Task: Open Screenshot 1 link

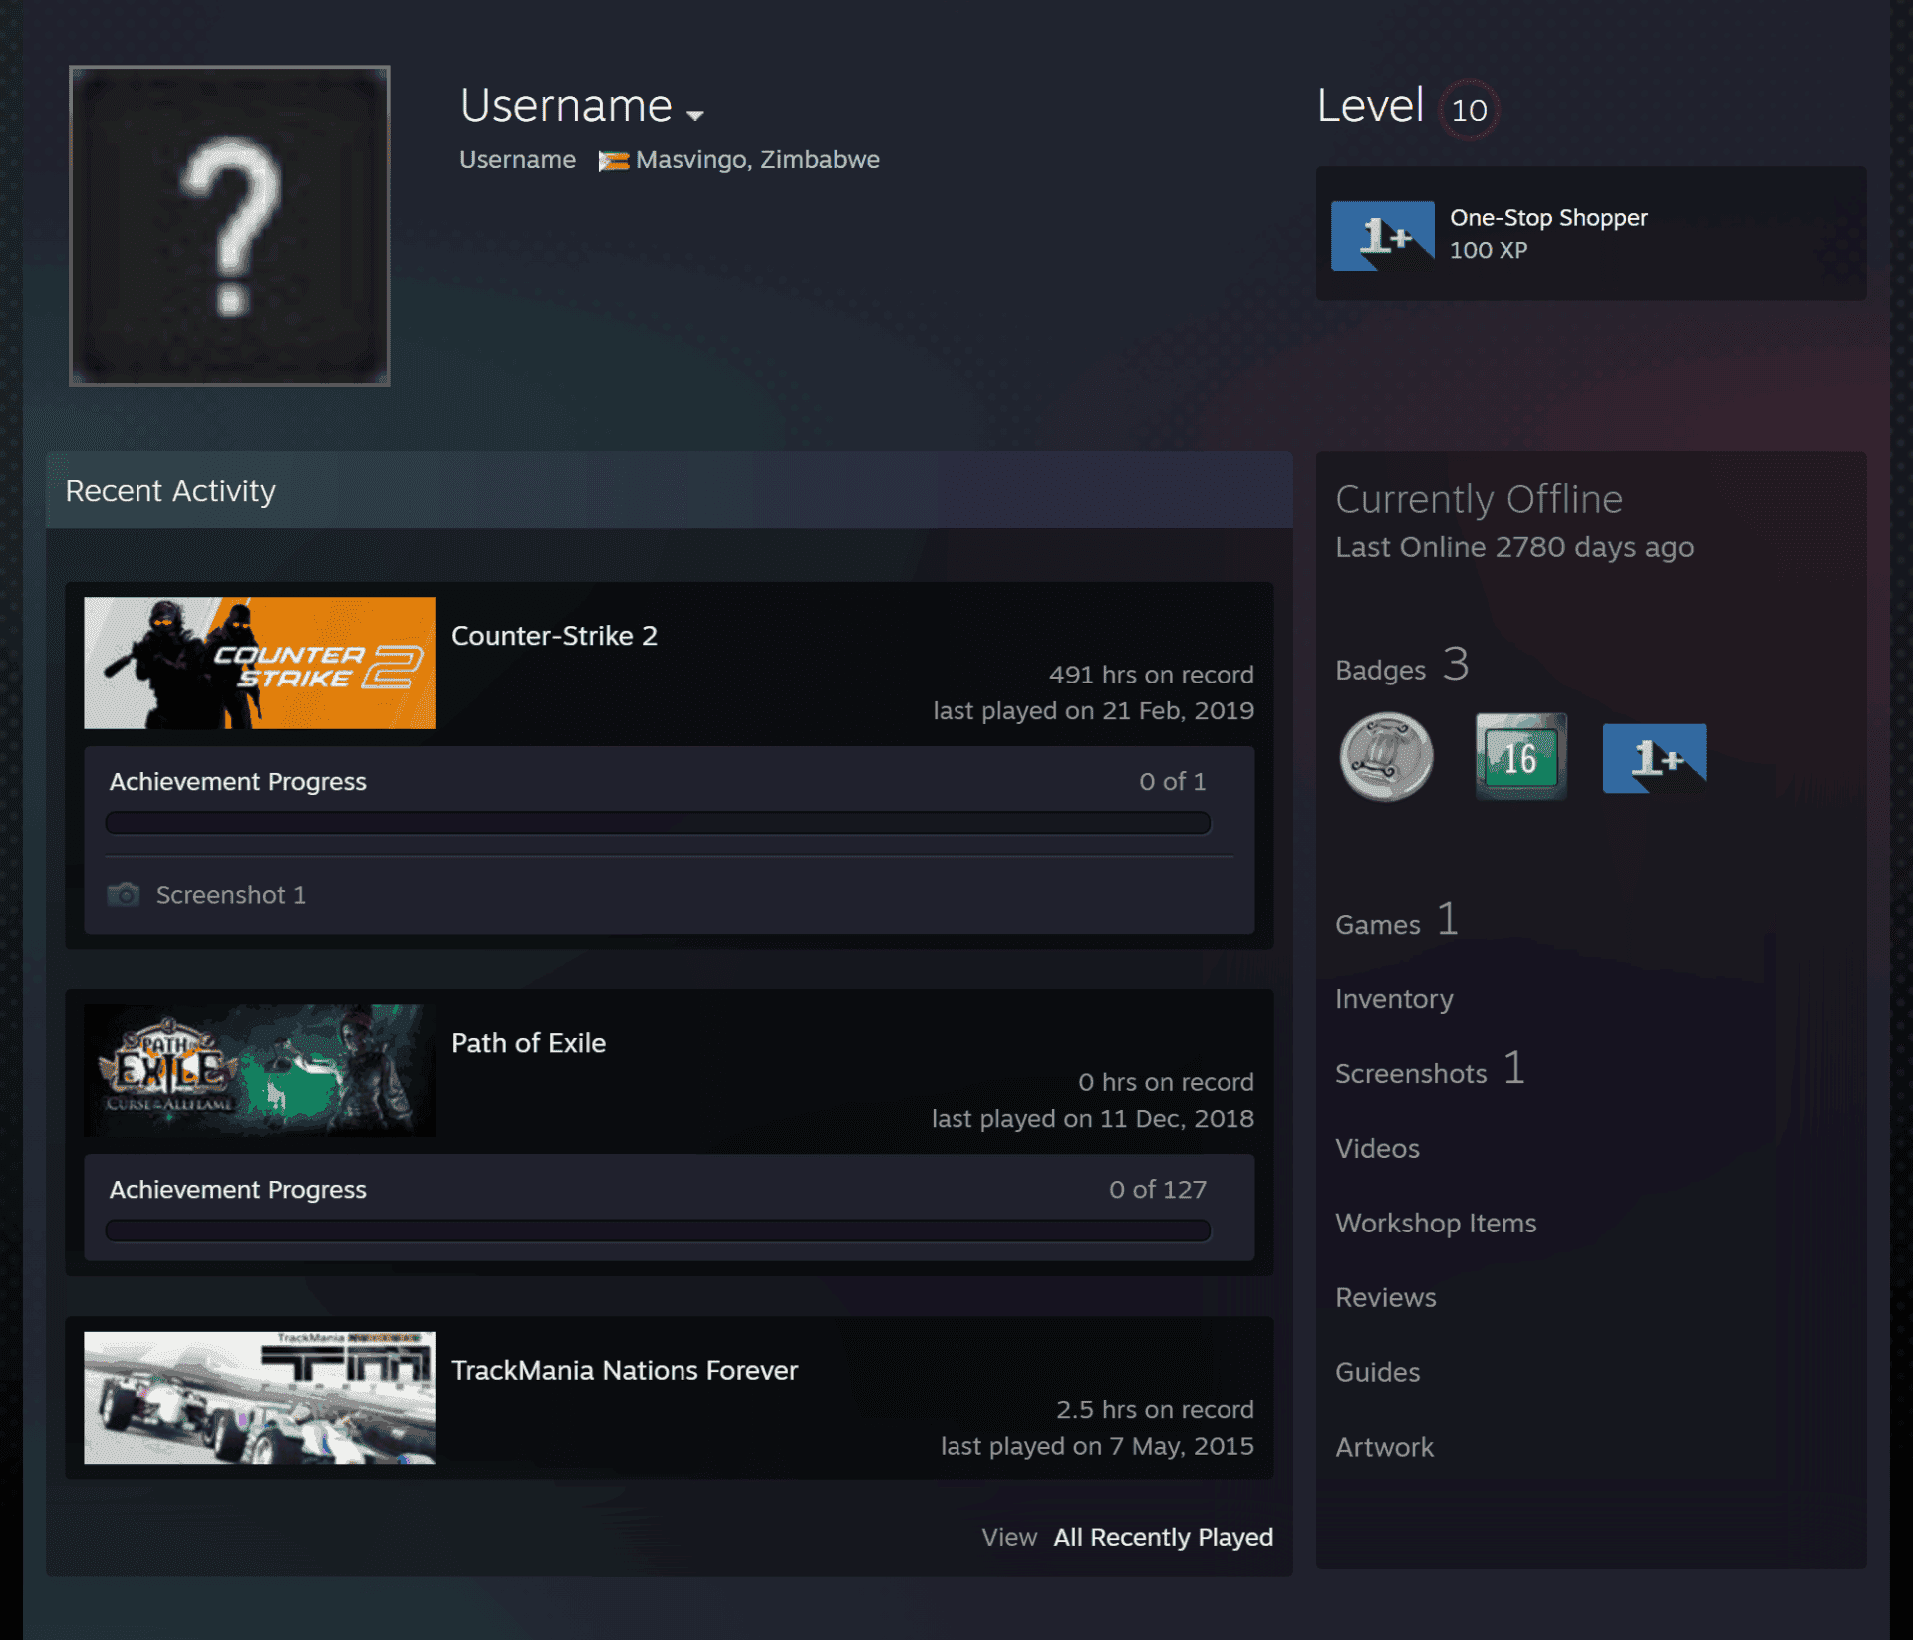Action: point(230,895)
